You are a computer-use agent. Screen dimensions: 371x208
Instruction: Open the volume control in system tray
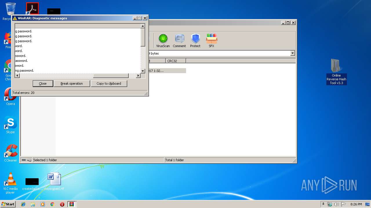point(337,204)
